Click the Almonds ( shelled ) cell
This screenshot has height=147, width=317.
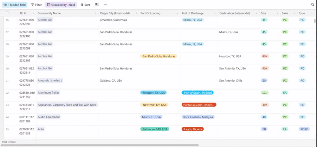pos(50,80)
